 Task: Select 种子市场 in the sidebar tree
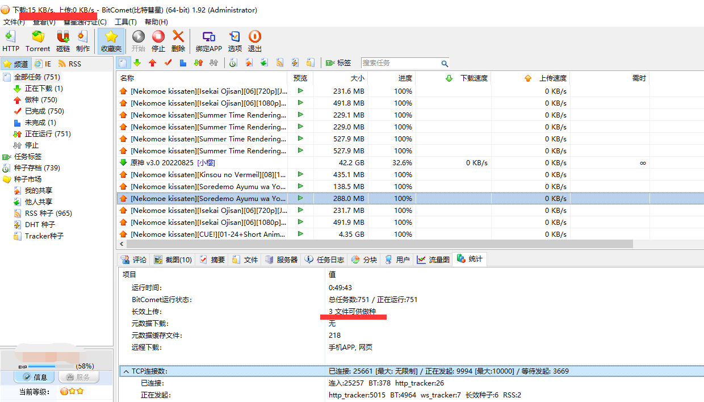[27, 179]
